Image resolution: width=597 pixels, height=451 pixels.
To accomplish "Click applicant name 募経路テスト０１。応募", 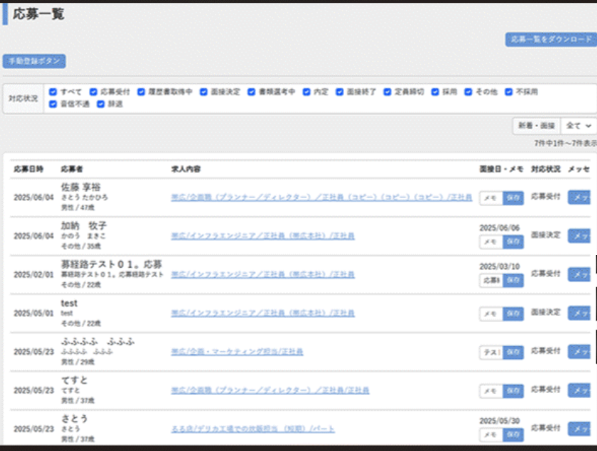I will (111, 264).
